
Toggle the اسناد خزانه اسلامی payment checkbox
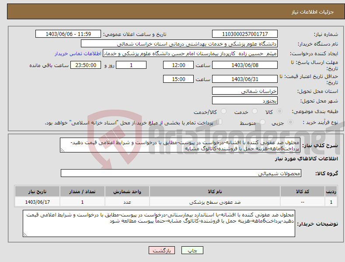(x=219, y=122)
